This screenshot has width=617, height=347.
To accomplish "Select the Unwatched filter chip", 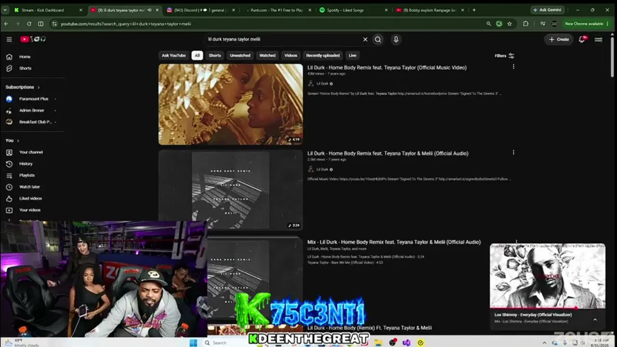I will (240, 55).
